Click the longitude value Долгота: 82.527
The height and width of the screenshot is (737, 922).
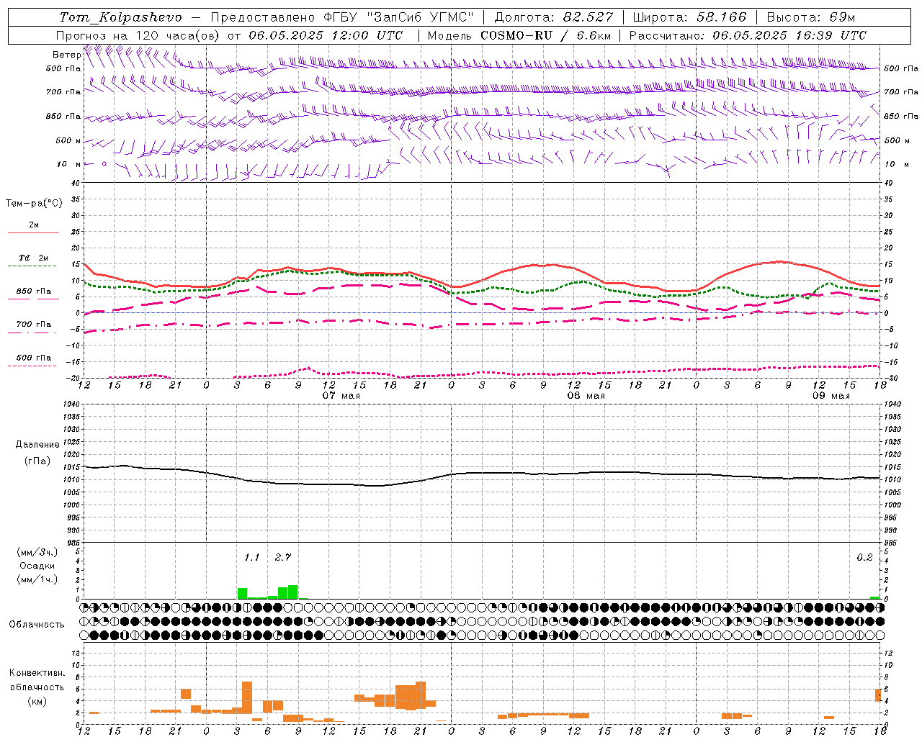click(x=554, y=17)
